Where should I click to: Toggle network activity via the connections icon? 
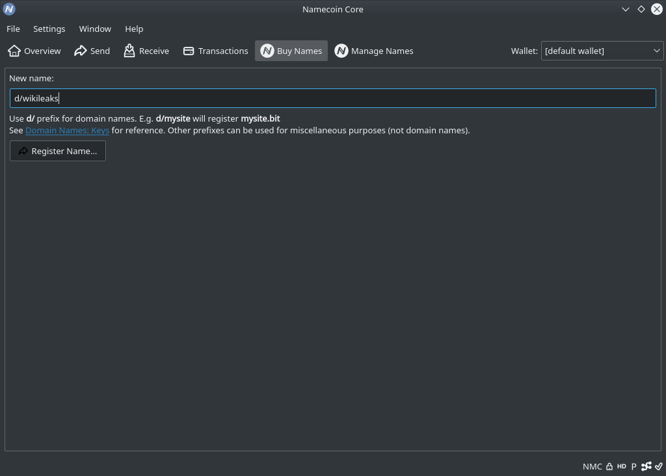coord(646,466)
